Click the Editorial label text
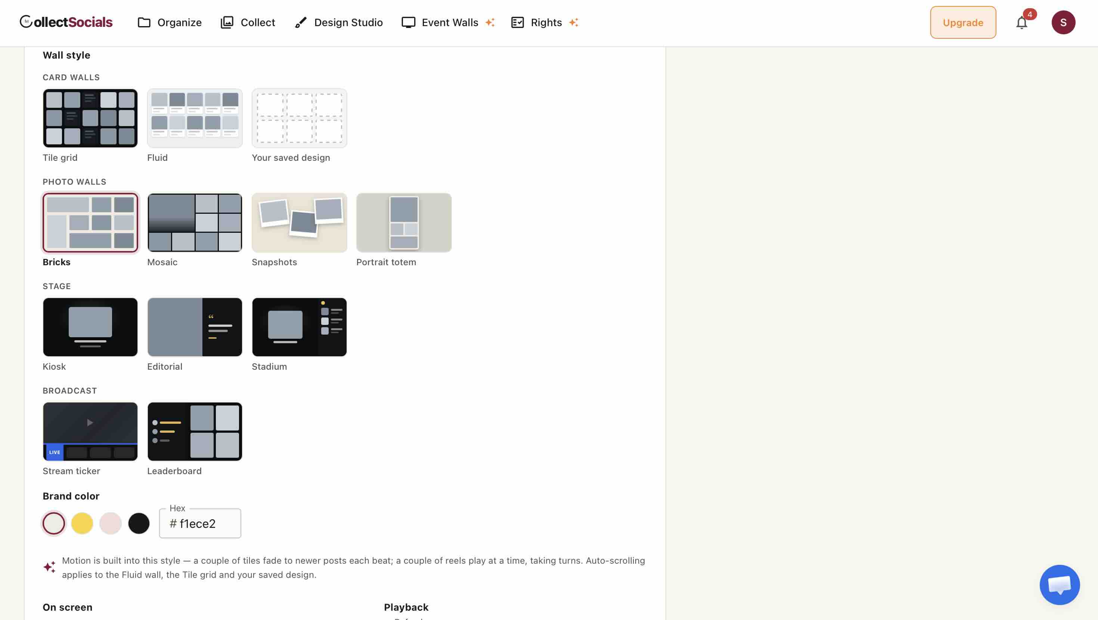The height and width of the screenshot is (620, 1098). 165,367
